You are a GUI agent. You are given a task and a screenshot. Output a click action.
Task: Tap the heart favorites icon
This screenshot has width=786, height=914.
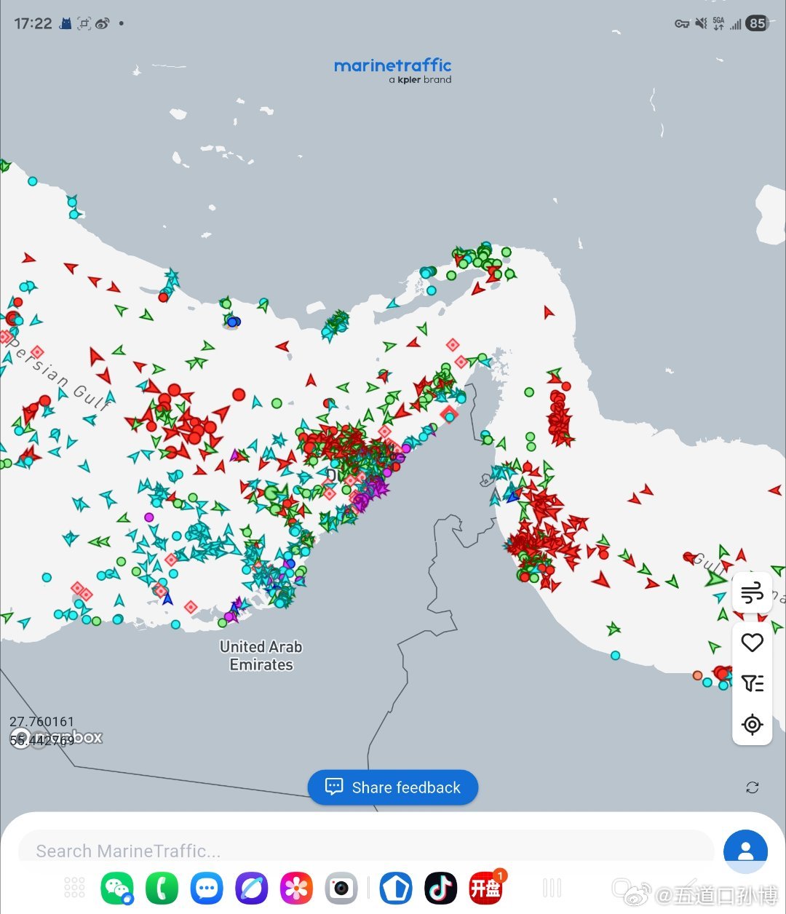(x=752, y=643)
